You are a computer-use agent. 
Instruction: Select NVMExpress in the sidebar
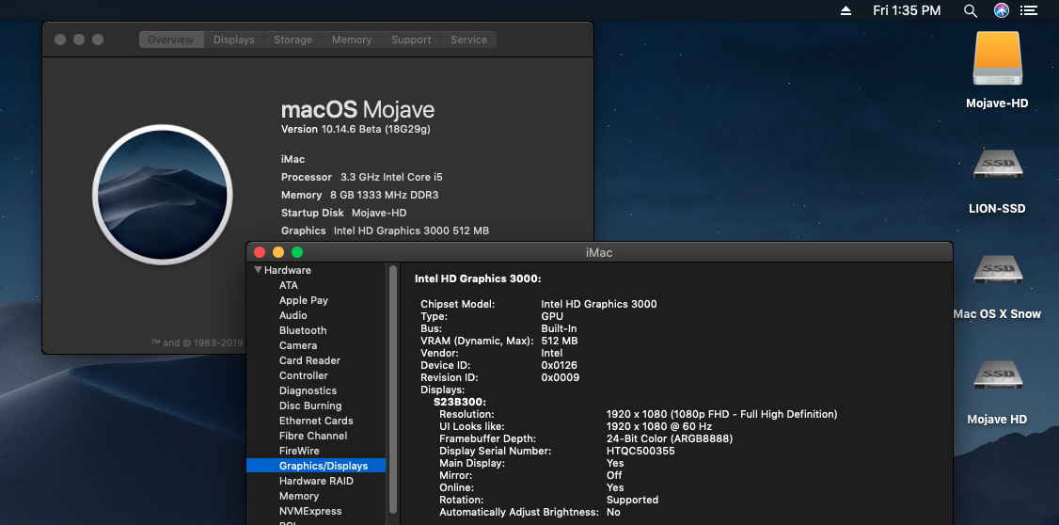(x=310, y=511)
